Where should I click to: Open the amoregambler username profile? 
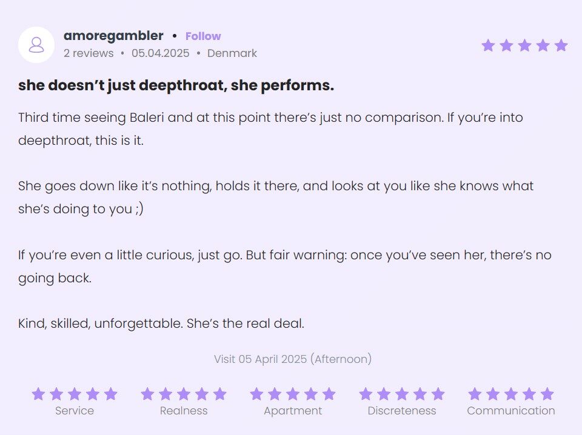tap(113, 36)
